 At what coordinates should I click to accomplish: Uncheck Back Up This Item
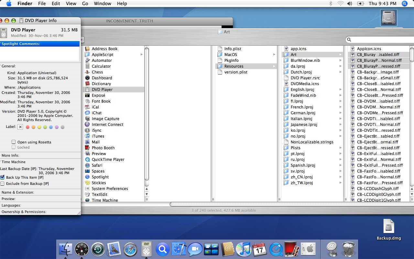[2, 177]
